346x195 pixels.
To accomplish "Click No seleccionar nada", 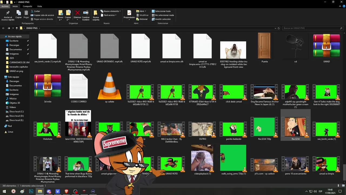I will click(163, 15).
